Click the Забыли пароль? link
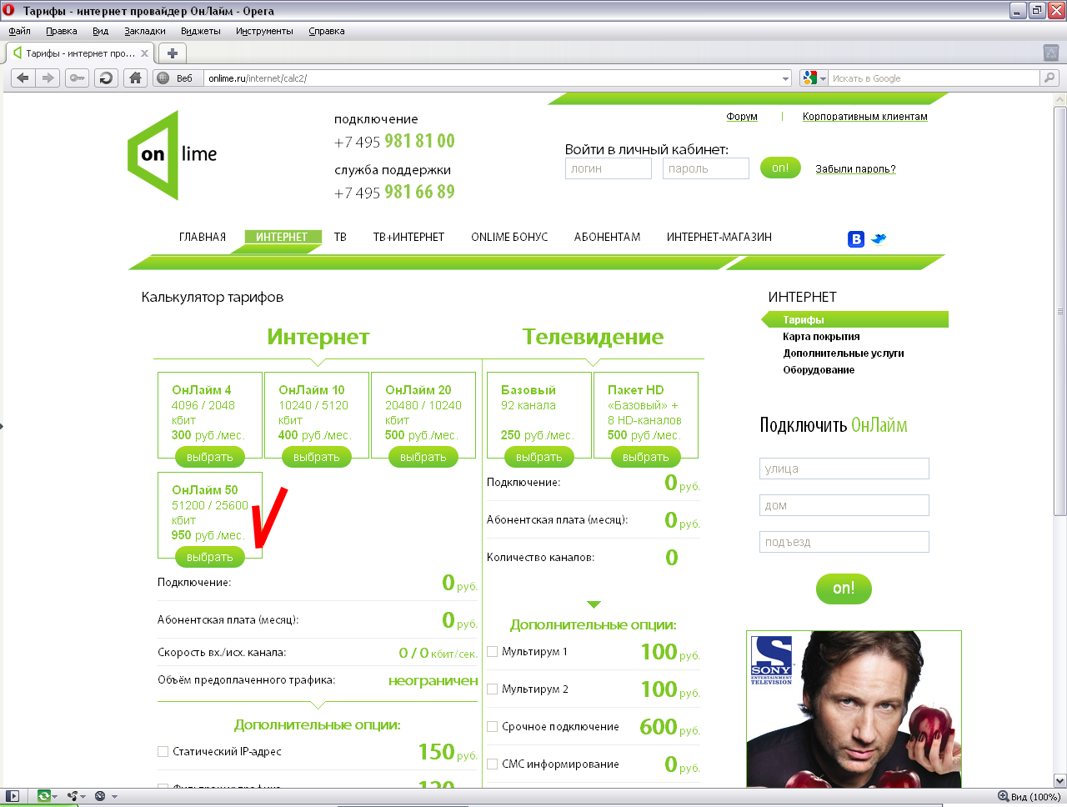Image resolution: width=1067 pixels, height=807 pixels. [x=855, y=169]
